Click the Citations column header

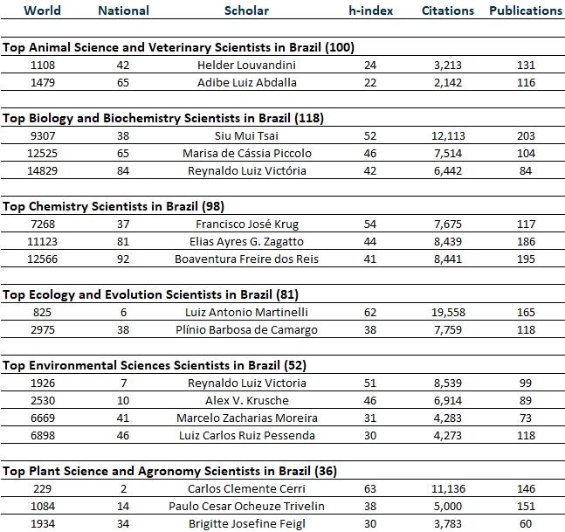pos(448,10)
